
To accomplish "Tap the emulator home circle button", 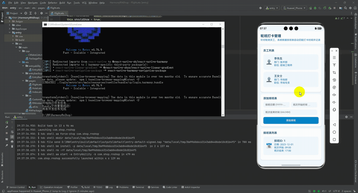I will point(334,132).
